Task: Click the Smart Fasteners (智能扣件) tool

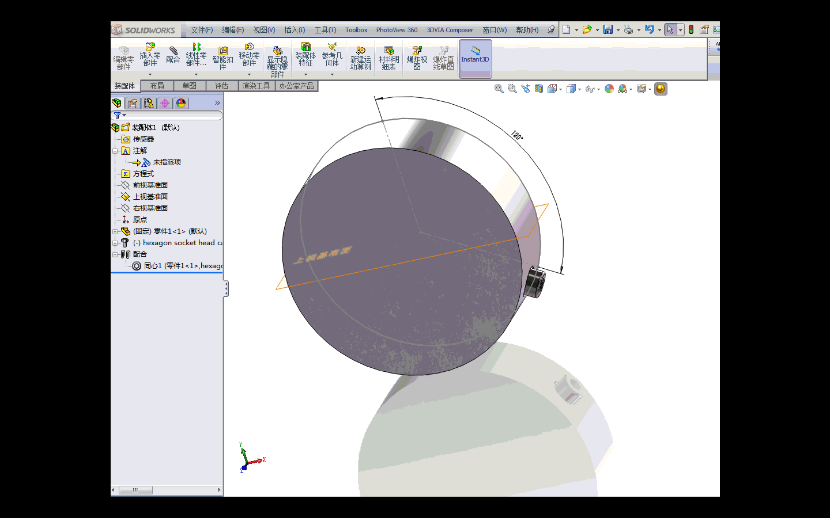Action: click(x=222, y=58)
